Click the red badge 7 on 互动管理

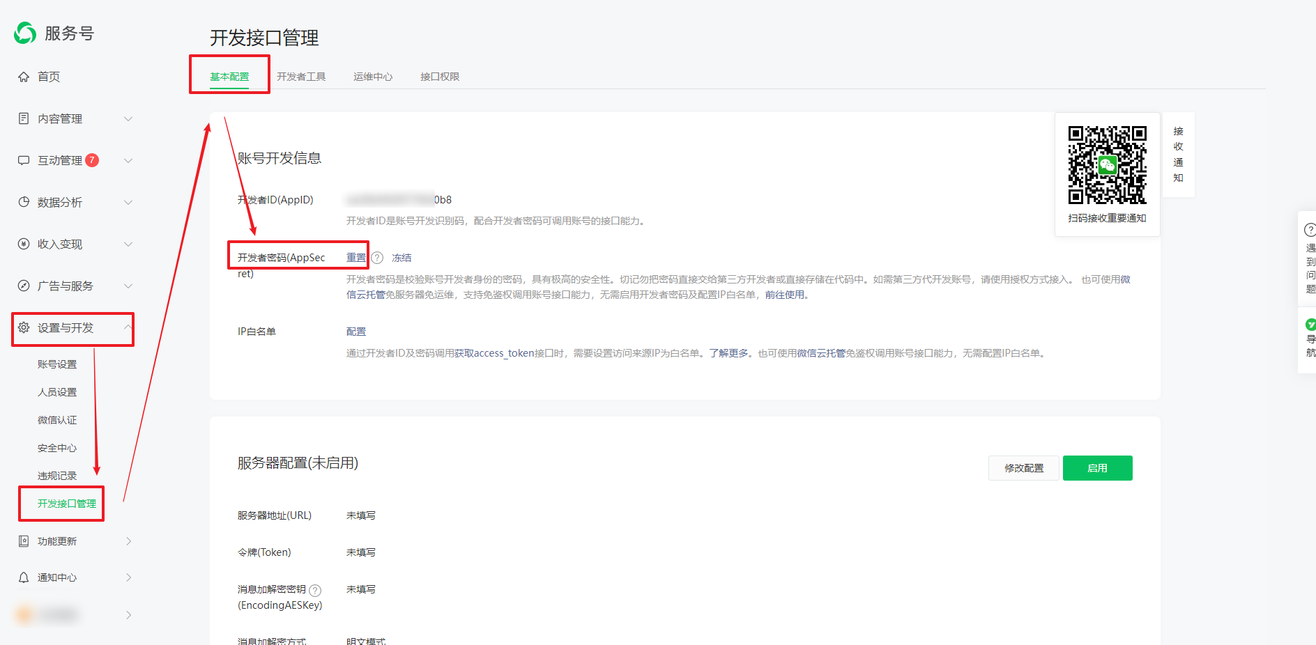92,160
